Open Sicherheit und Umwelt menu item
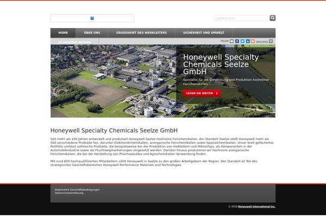The width and height of the screenshot is (326, 217). [204, 33]
